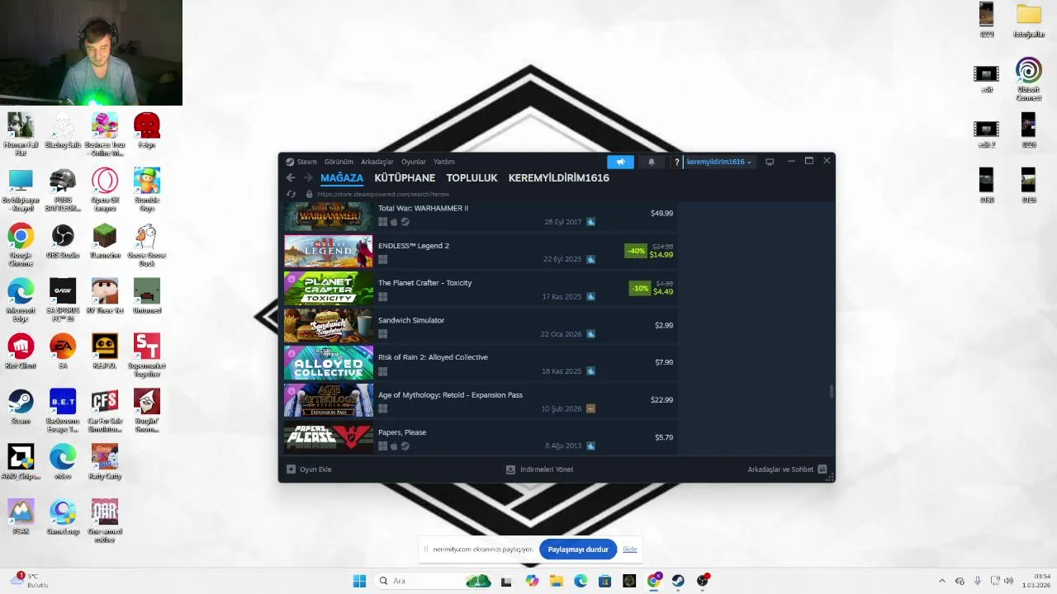Click the Steam help question mark icon

click(x=676, y=162)
